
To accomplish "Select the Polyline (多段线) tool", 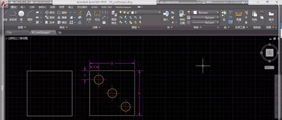I will (x=13, y=16).
